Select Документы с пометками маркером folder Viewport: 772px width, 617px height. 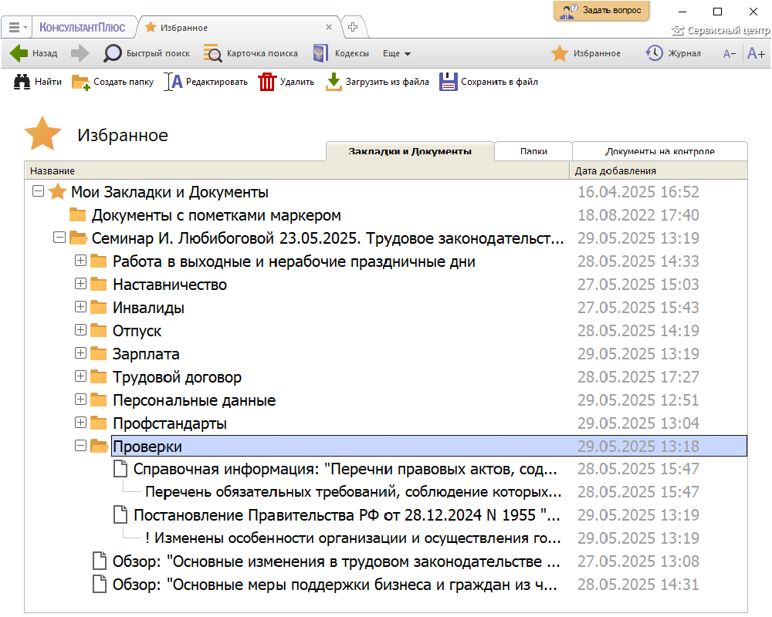pyautogui.click(x=216, y=215)
